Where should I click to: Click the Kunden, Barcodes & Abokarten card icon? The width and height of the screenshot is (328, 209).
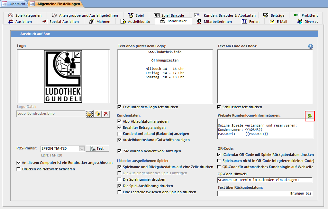coord(197,15)
